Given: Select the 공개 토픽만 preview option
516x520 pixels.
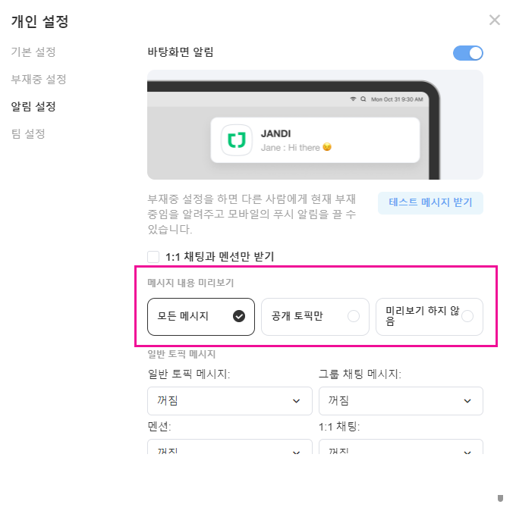Looking at the screenshot, I should (315, 317).
